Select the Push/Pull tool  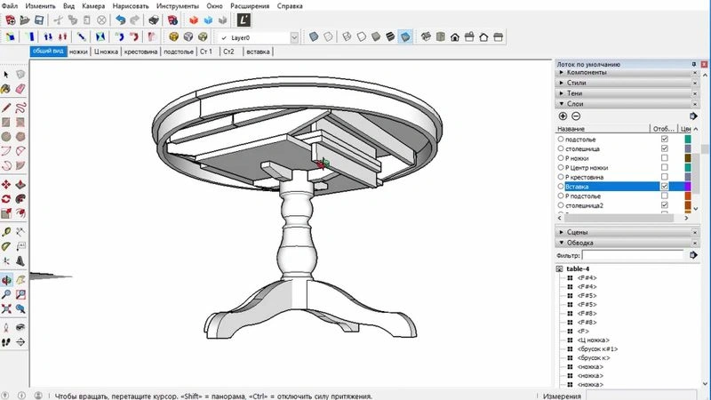[x=20, y=185]
